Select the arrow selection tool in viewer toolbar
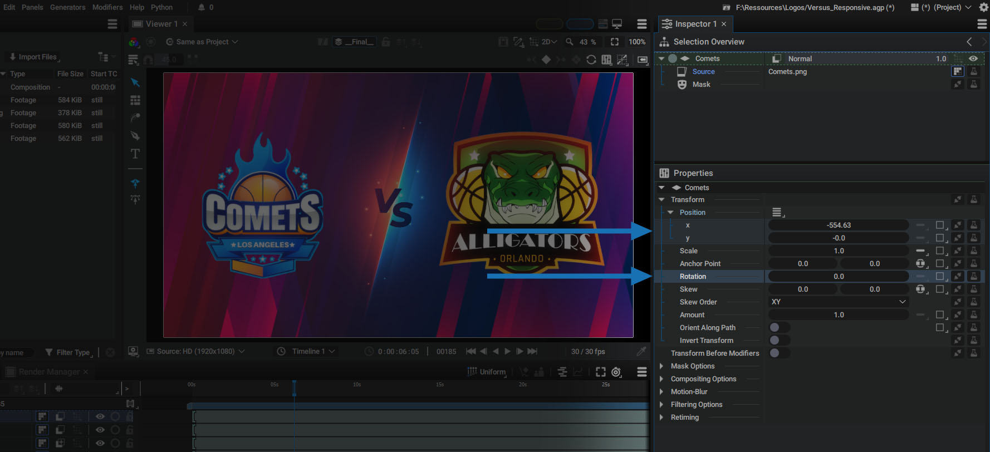The height and width of the screenshot is (452, 990). [135, 83]
